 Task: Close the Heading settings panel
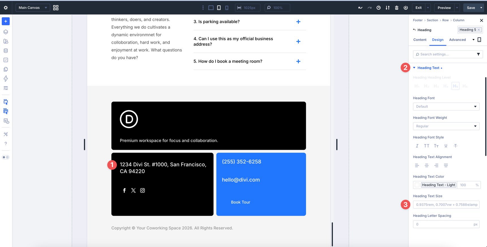click(481, 20)
